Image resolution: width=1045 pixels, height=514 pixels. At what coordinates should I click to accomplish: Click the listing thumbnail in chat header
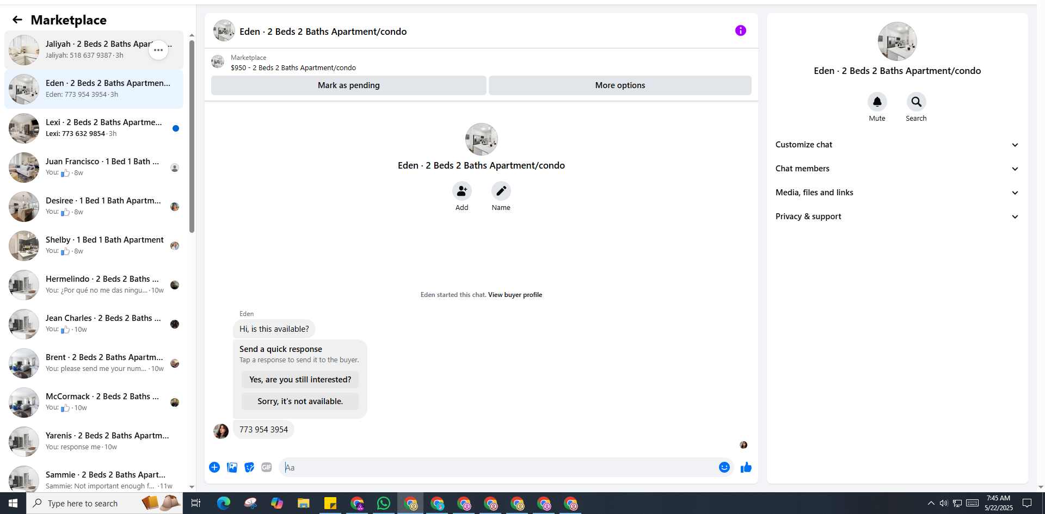click(224, 31)
